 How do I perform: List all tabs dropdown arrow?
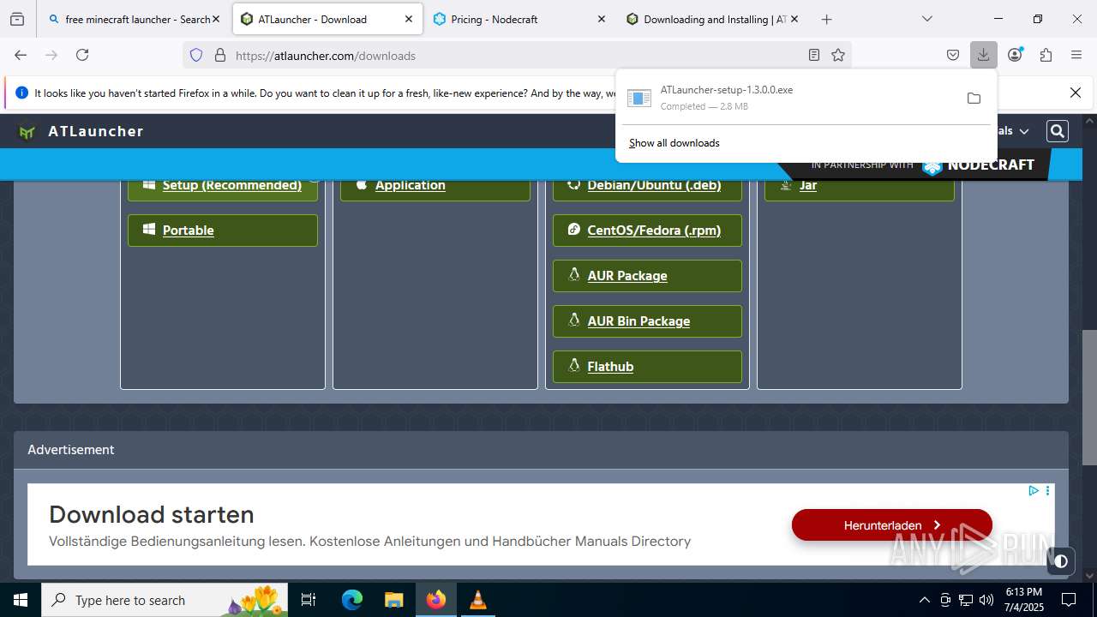(x=926, y=19)
